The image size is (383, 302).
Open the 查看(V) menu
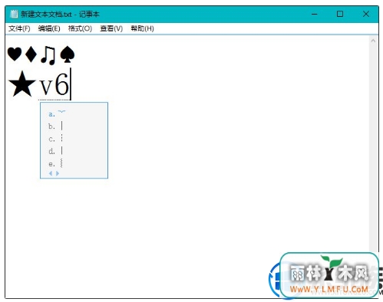point(111,28)
